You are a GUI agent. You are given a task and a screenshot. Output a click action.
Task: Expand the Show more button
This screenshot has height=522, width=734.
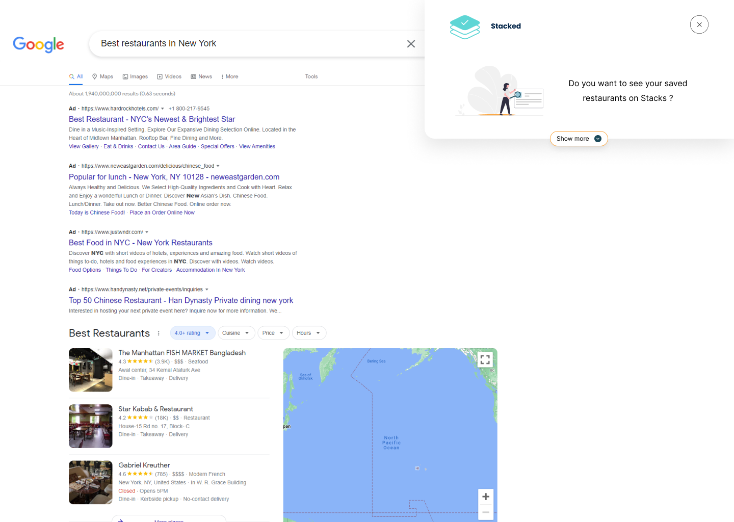pyautogui.click(x=579, y=139)
